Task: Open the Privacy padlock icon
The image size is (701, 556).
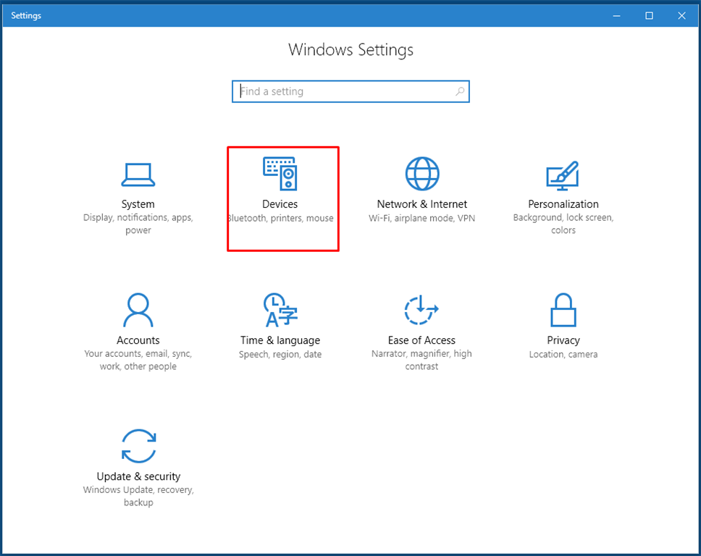Action: tap(563, 310)
